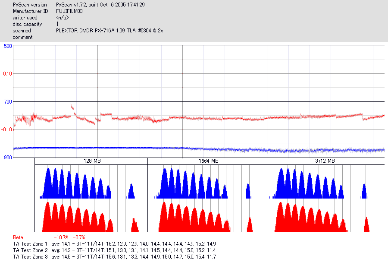Click the red -0.10 axis label

[x=6, y=129]
